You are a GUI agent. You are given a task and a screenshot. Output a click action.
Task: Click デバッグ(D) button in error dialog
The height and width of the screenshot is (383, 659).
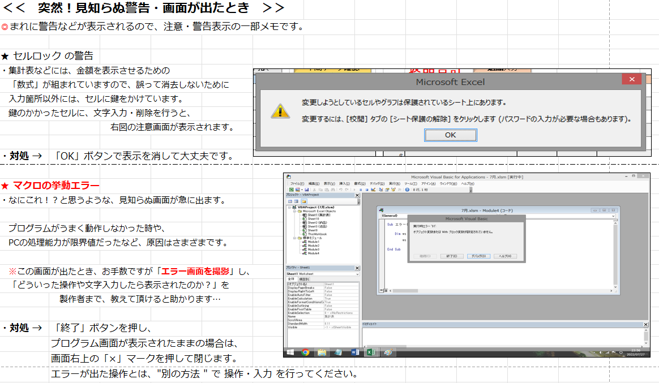[478, 256]
